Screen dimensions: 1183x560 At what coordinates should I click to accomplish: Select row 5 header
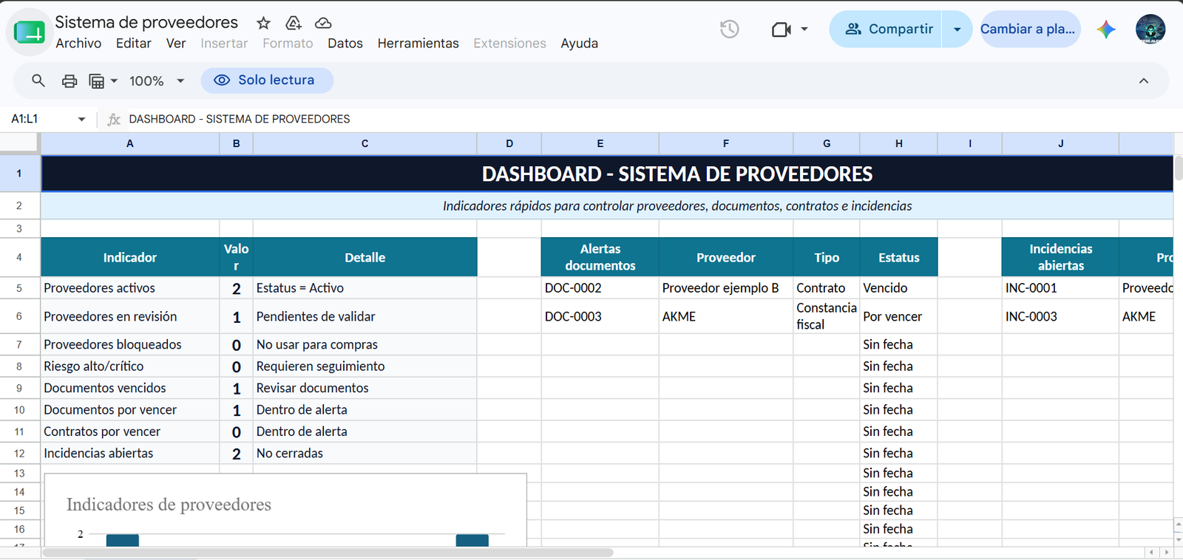(x=19, y=288)
